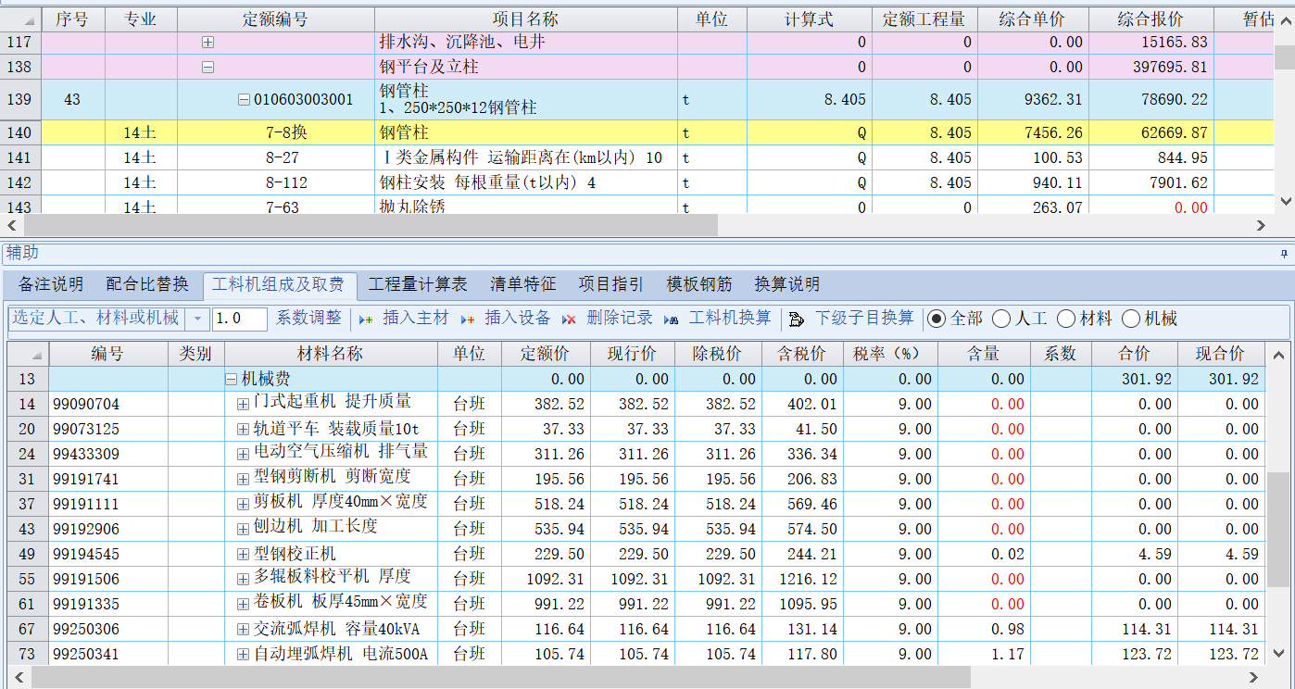Click upper table scroll-down arrow
Viewport: 1295px width, 689px height.
(x=1285, y=200)
